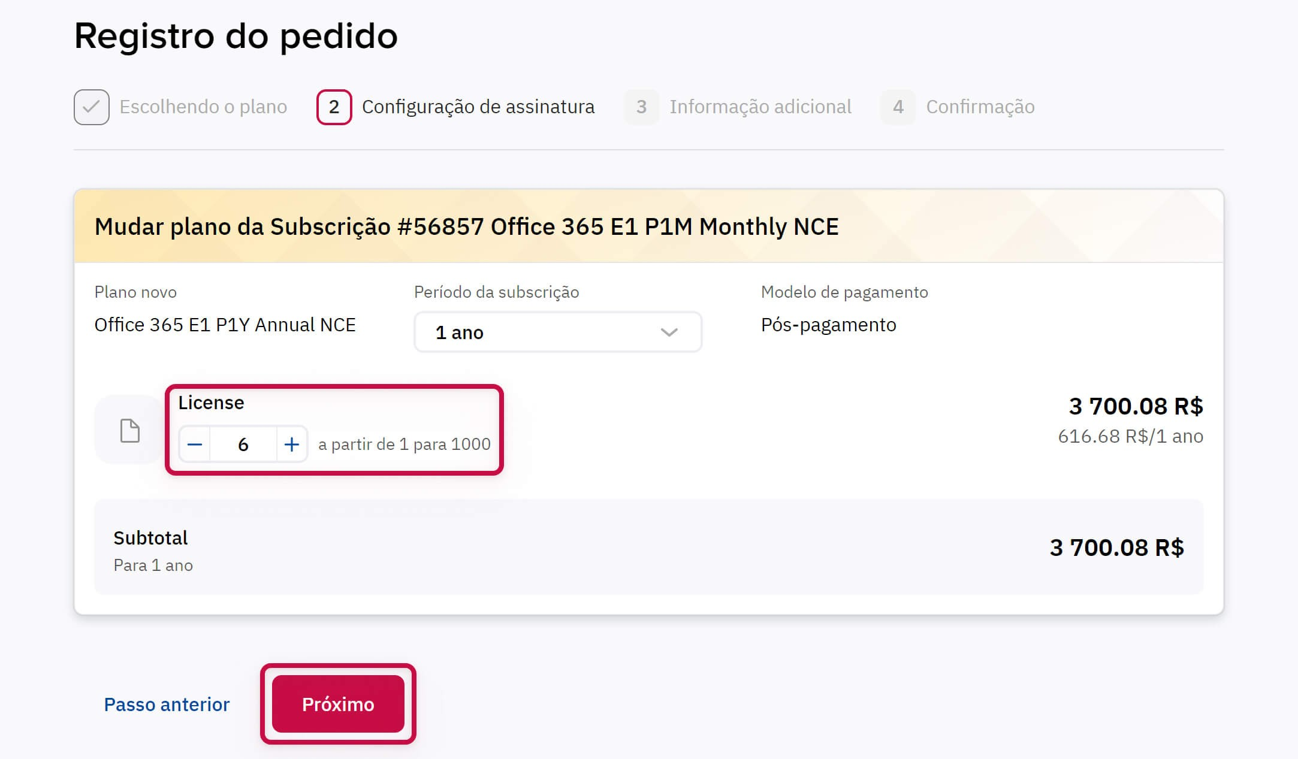The width and height of the screenshot is (1298, 759).
Task: Decrease license quantity with minus button
Action: coord(195,444)
